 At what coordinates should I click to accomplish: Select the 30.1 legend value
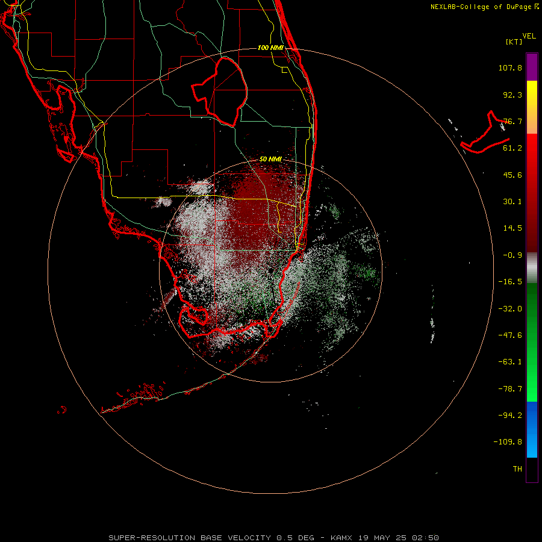click(512, 202)
